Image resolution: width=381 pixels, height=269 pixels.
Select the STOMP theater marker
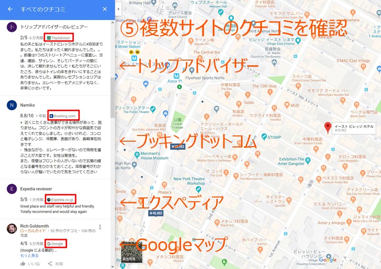pyautogui.click(x=264, y=136)
